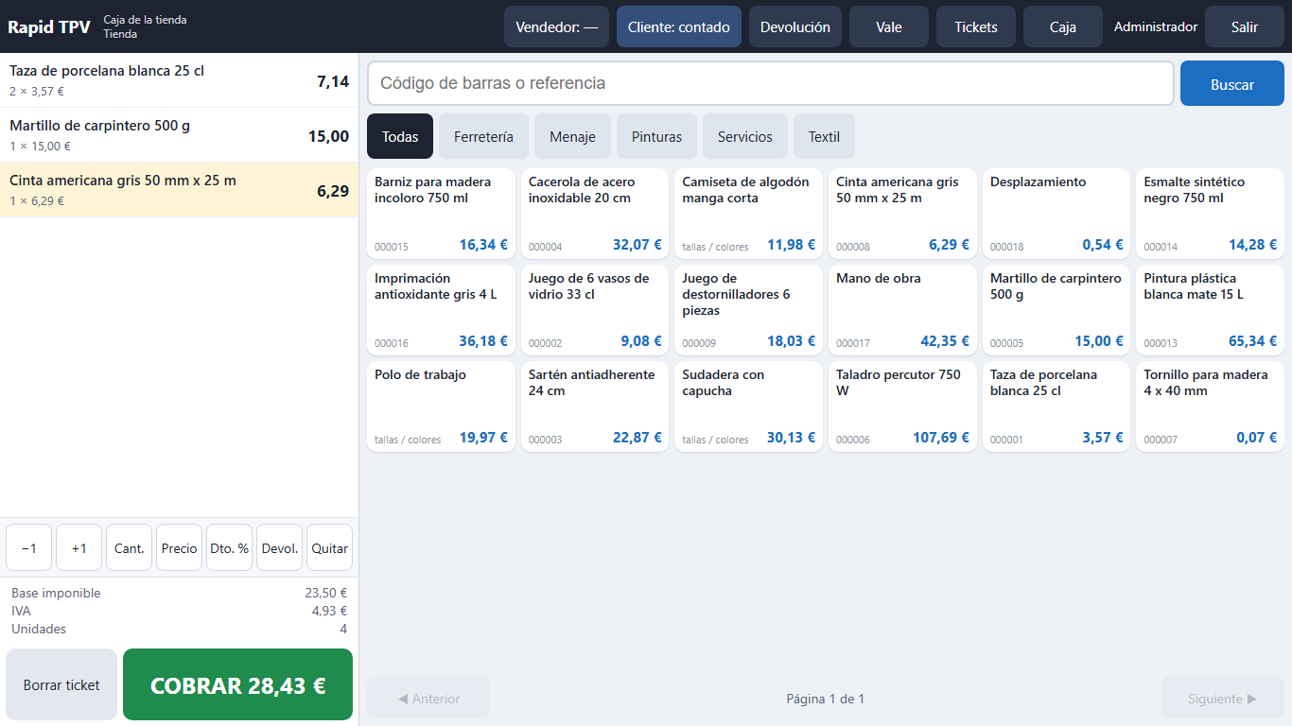This screenshot has height=726, width=1292.
Task: Remove the selected line with Quitar
Action: click(x=330, y=548)
